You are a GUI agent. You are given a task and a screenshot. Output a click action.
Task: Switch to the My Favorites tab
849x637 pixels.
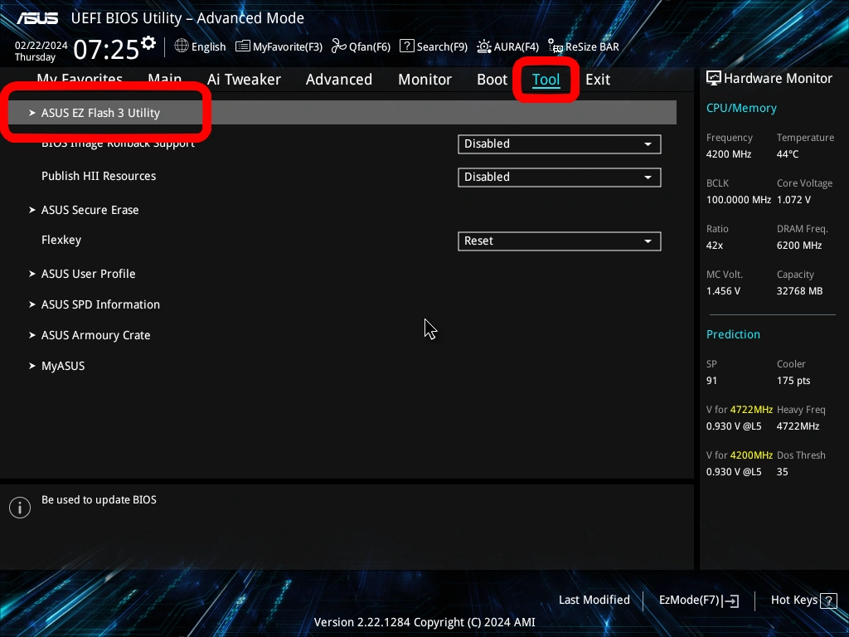[80, 79]
